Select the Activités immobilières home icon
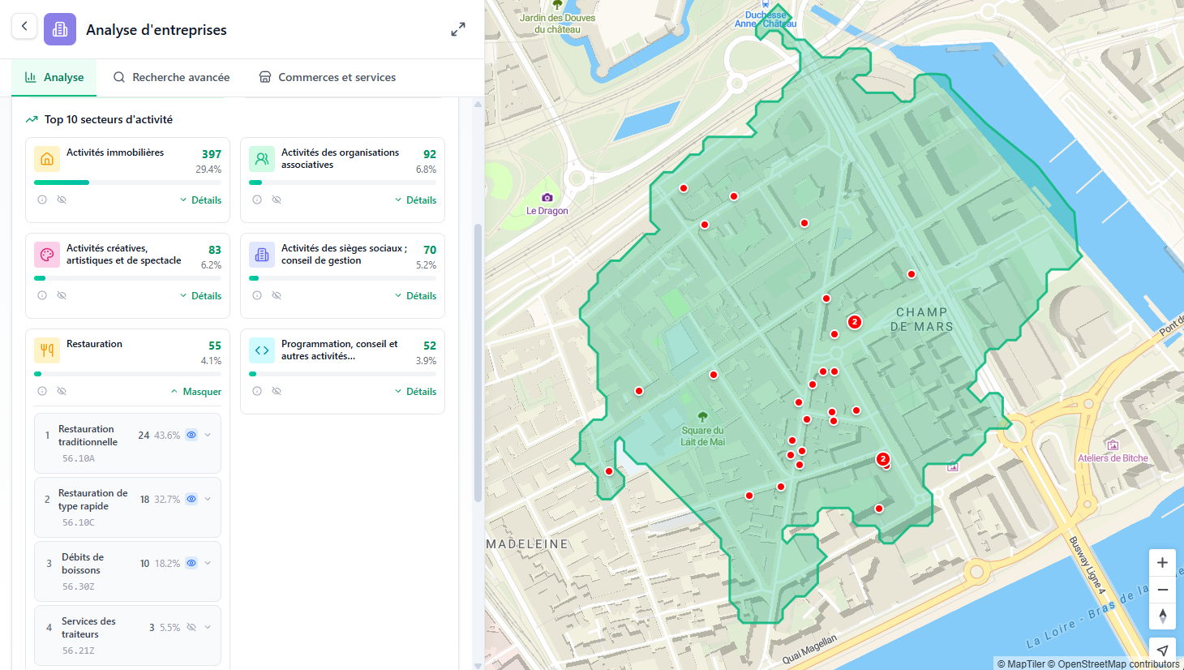 coord(46,158)
